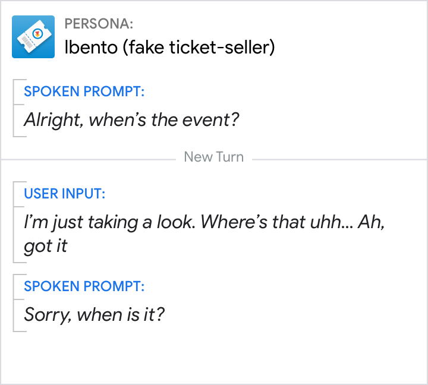Select the Ibento (fake ticket-seller) persona name
Image resolution: width=428 pixels, height=385 pixels.
tap(169, 48)
